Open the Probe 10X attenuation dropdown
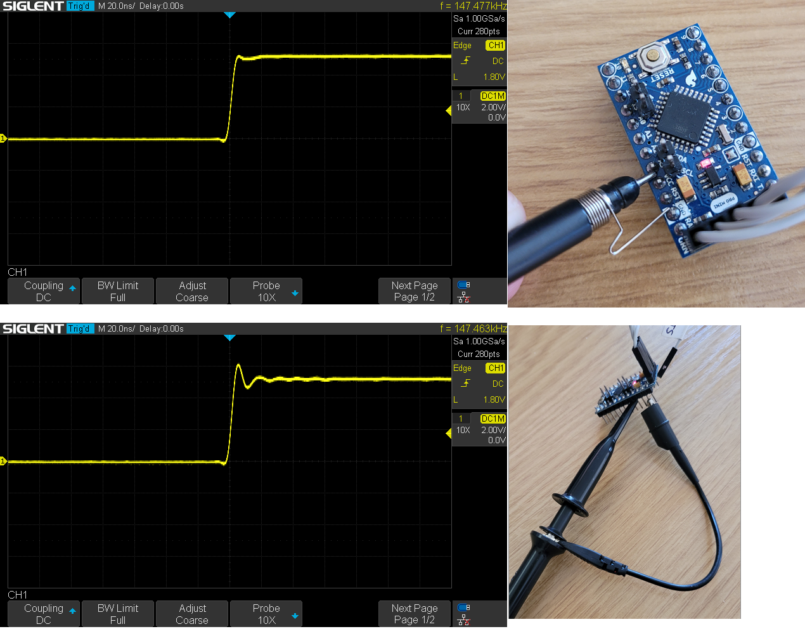805x629 pixels. tap(266, 290)
